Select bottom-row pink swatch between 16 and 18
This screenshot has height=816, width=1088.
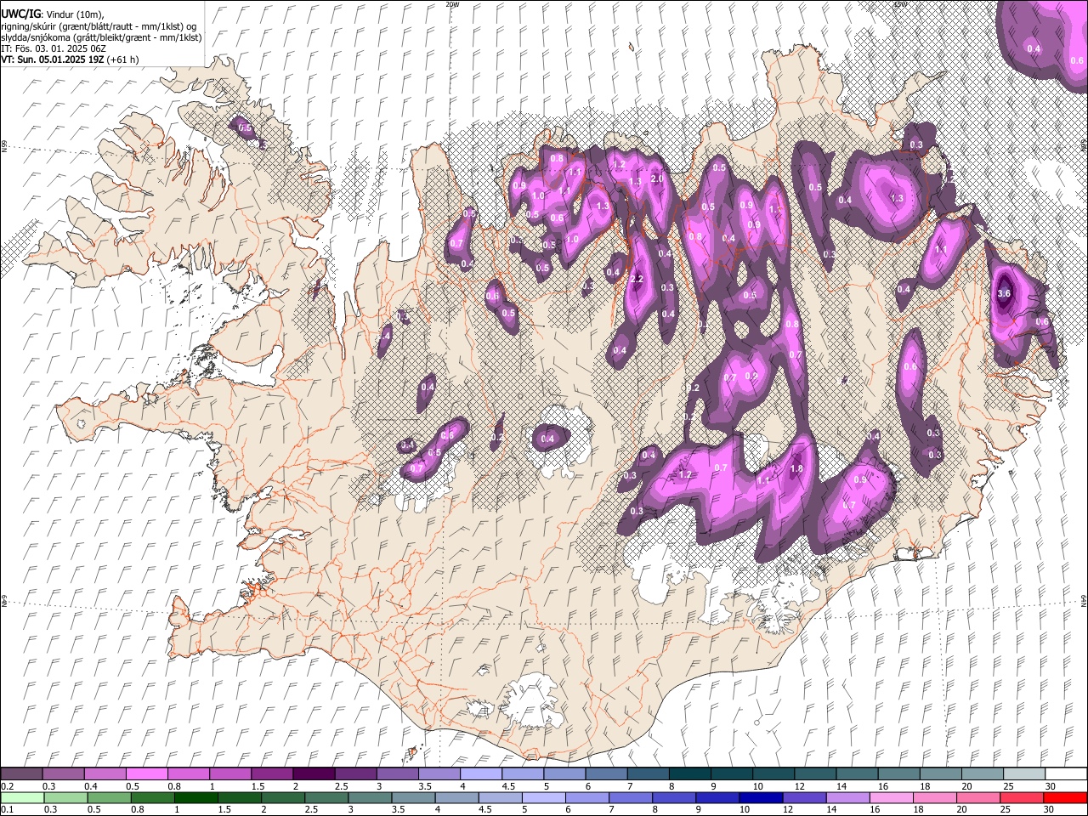click(892, 797)
